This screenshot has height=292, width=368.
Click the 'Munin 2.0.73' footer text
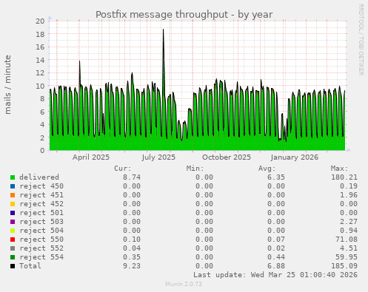pos(184,284)
